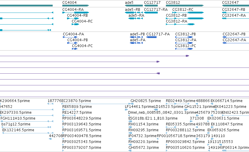
Task: Select protein CG4004-PB
Action: coord(78,40)
